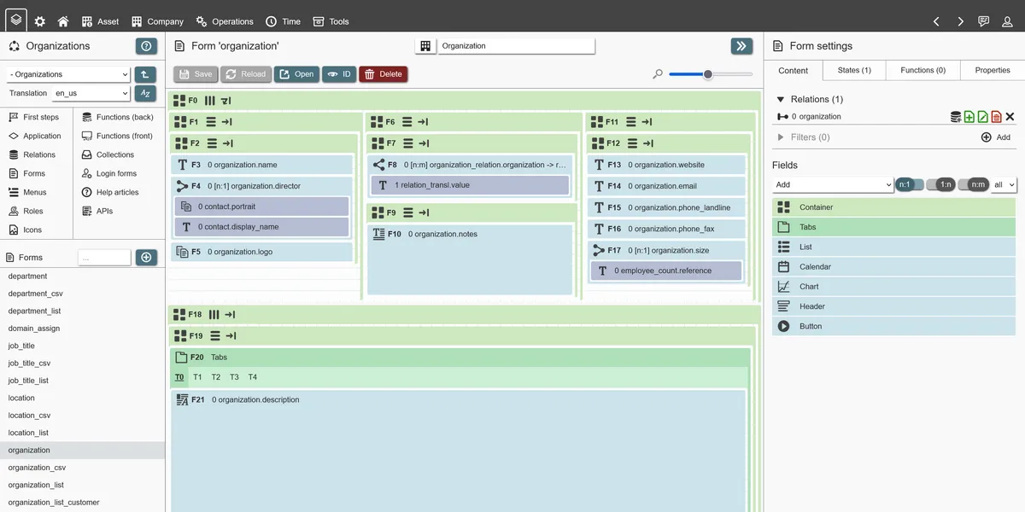This screenshot has height=512, width=1025.
Task: Open the Operations menu
Action: pyautogui.click(x=225, y=21)
